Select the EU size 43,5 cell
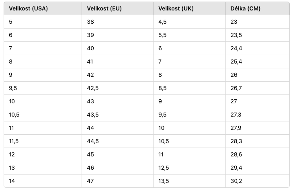The height and width of the screenshot is (193, 297). (x=117, y=115)
